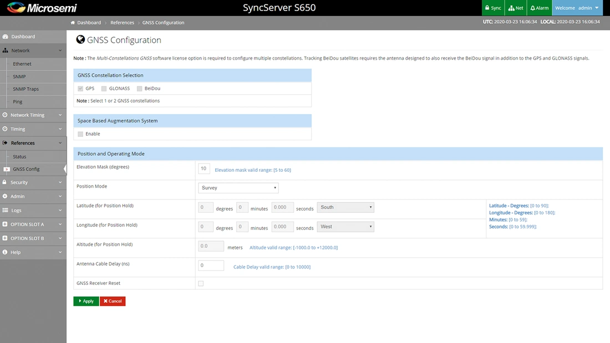Click the Longitude seconds input field

point(282,227)
